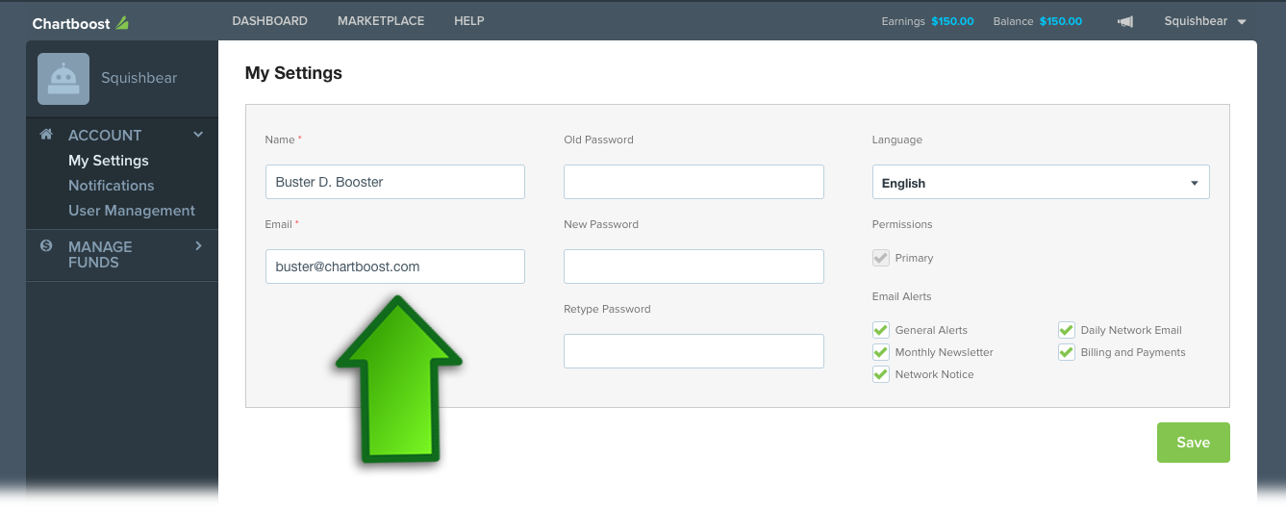The height and width of the screenshot is (507, 1286).
Task: Click the Permissions label
Action: [902, 224]
